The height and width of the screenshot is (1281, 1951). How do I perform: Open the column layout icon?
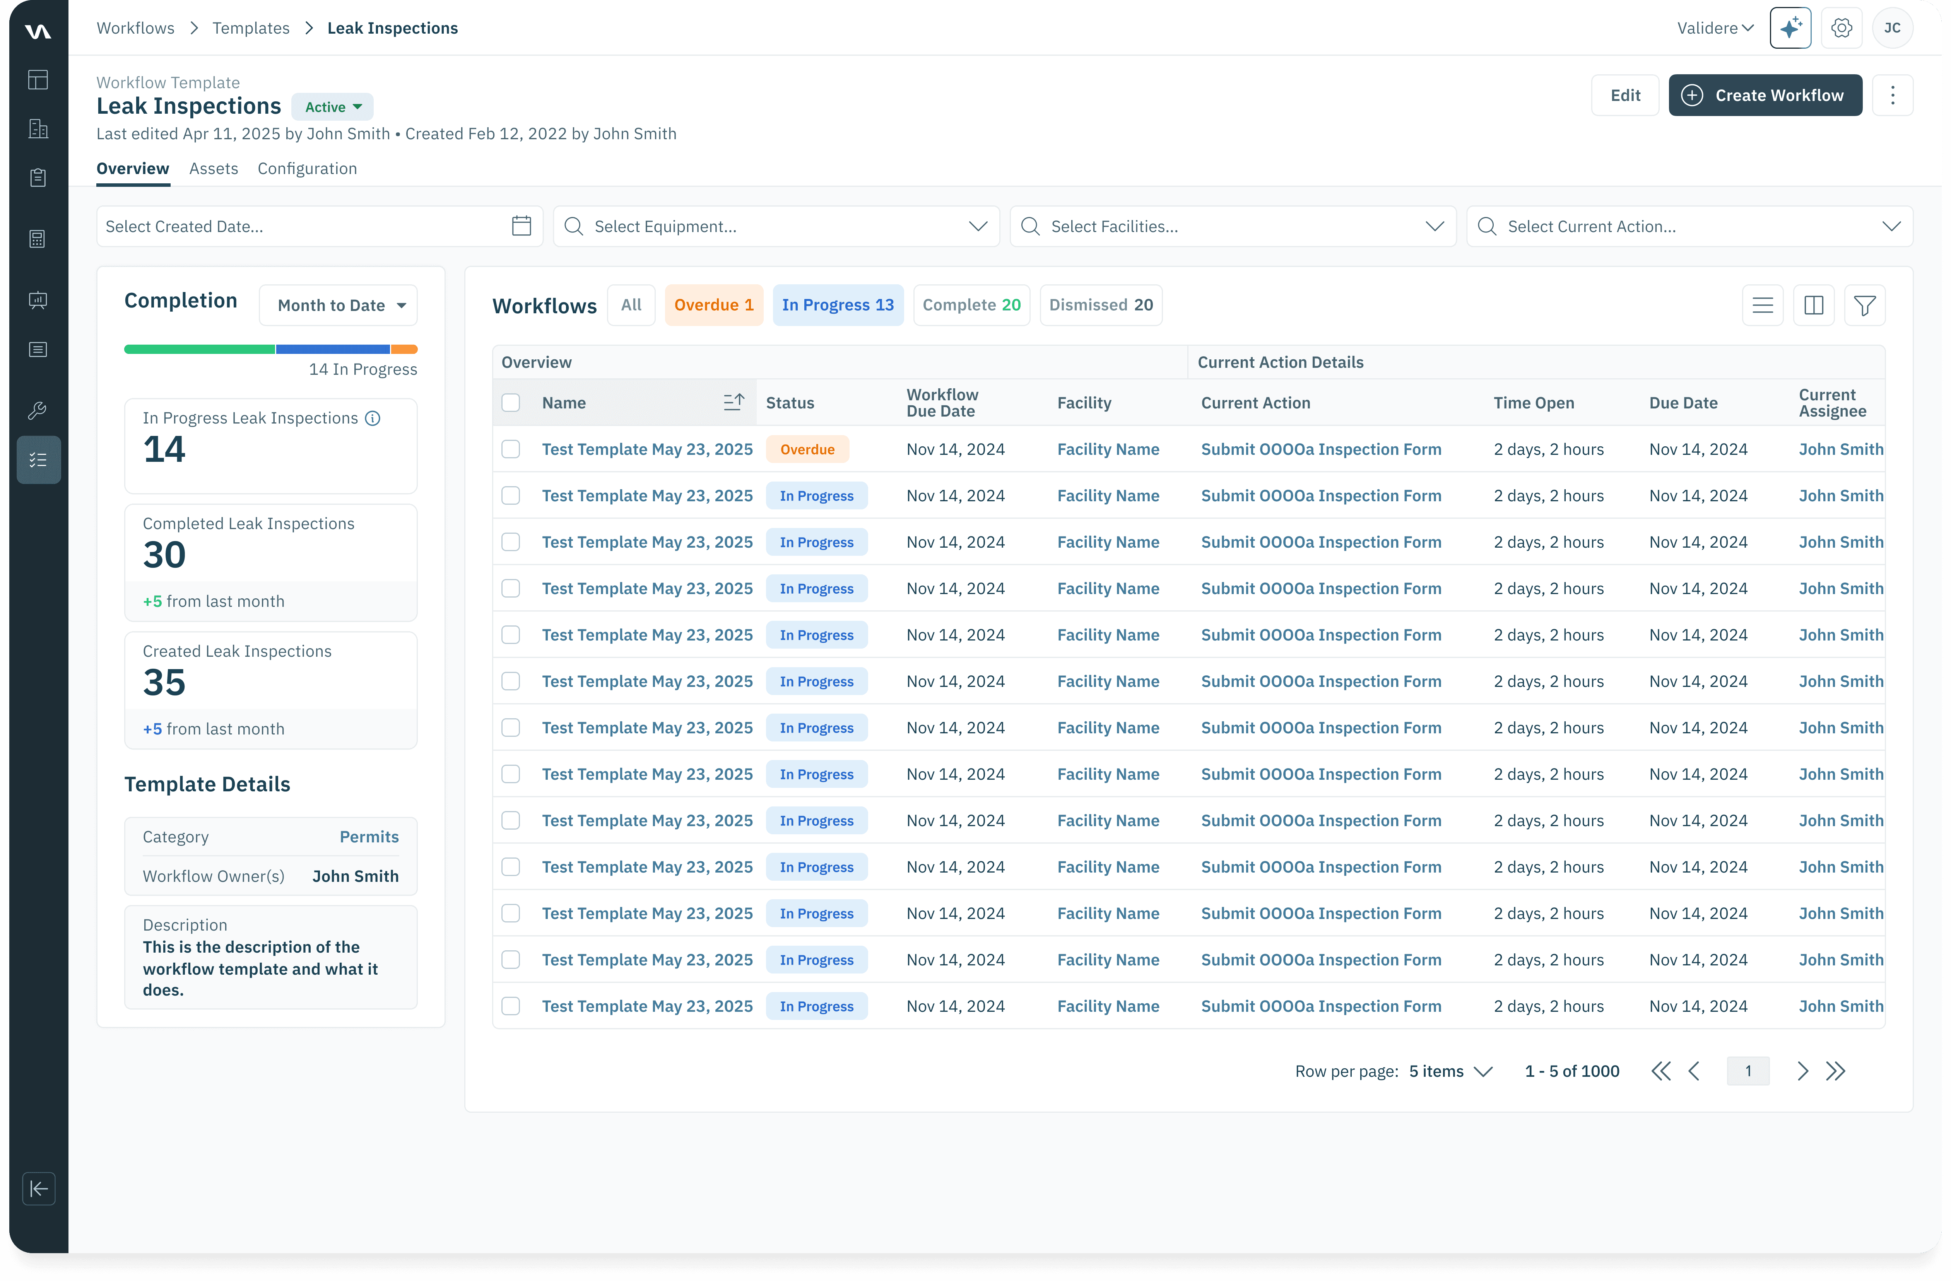[1813, 306]
